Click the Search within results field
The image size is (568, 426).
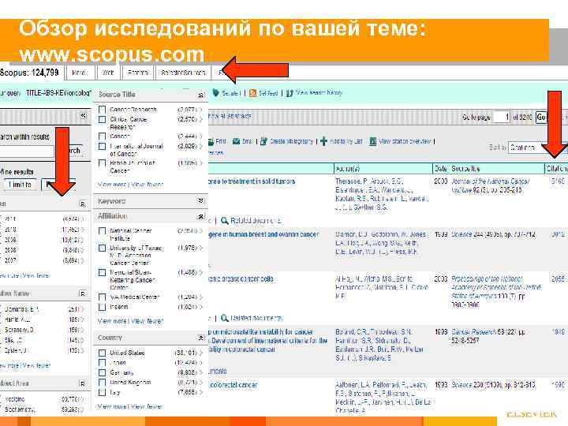27,151
